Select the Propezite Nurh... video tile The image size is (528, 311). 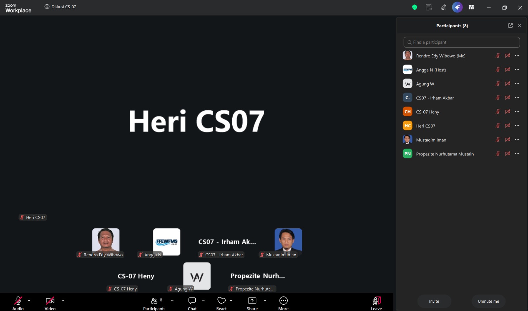click(258, 276)
